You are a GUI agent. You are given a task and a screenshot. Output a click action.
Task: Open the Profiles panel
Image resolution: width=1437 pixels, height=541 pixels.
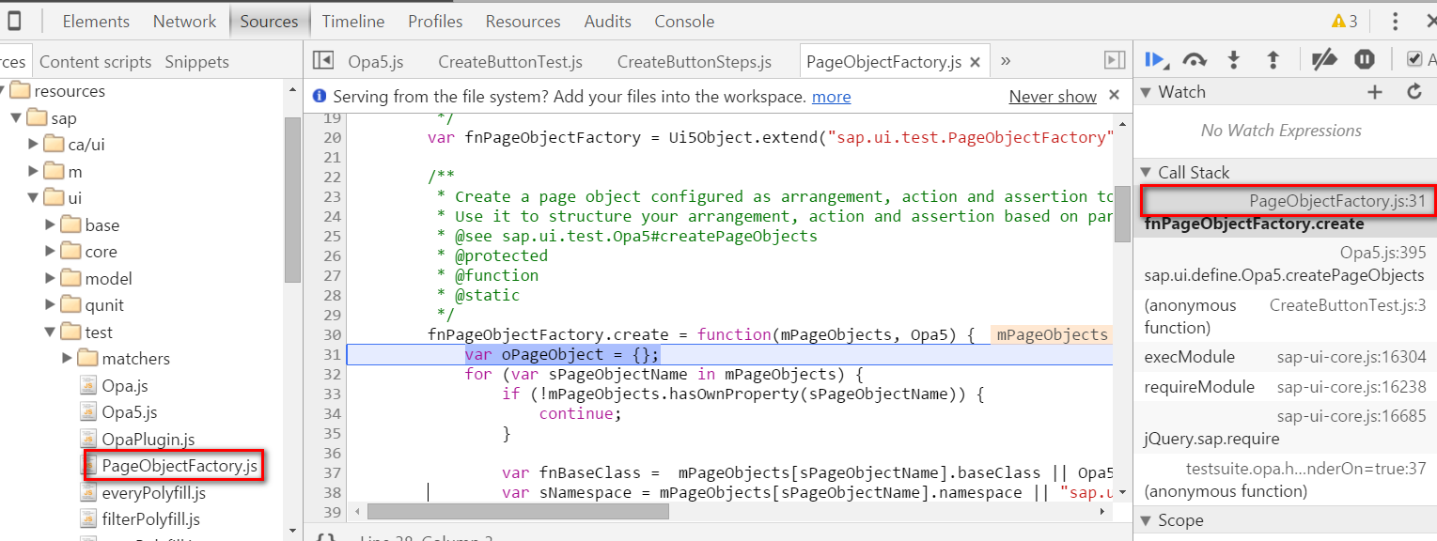[x=435, y=21]
